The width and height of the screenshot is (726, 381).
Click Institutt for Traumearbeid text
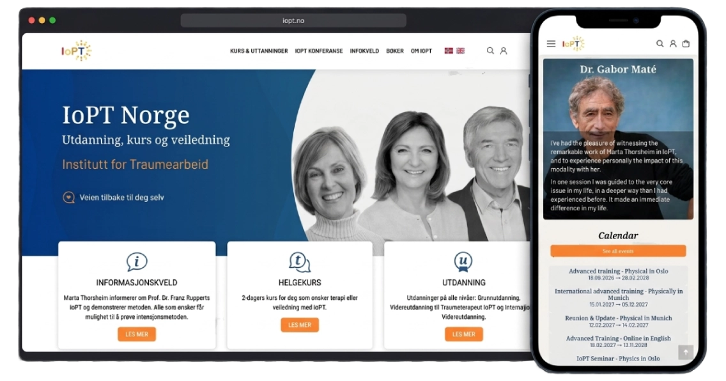135,164
